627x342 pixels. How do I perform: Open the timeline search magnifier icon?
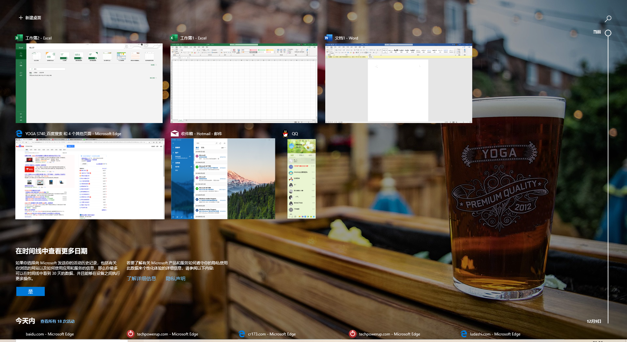point(608,19)
